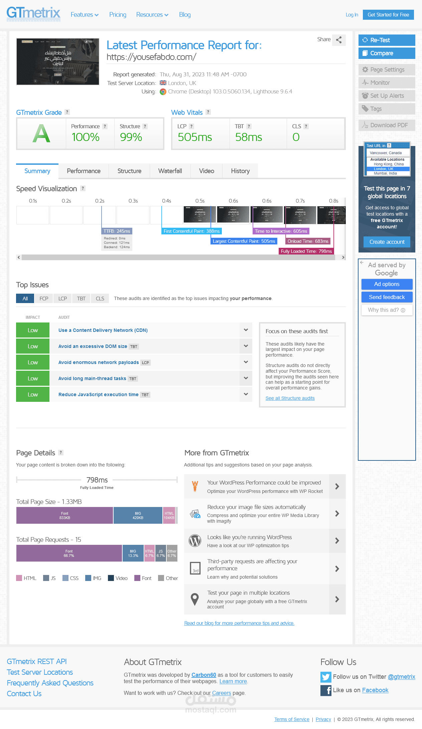Switch to the Performance tab
This screenshot has width=422, height=729.
84,171
